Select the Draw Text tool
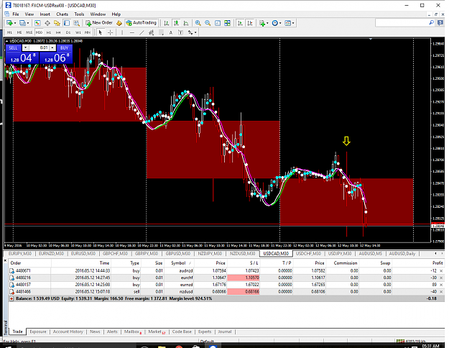449x348 pixels. (x=171, y=32)
